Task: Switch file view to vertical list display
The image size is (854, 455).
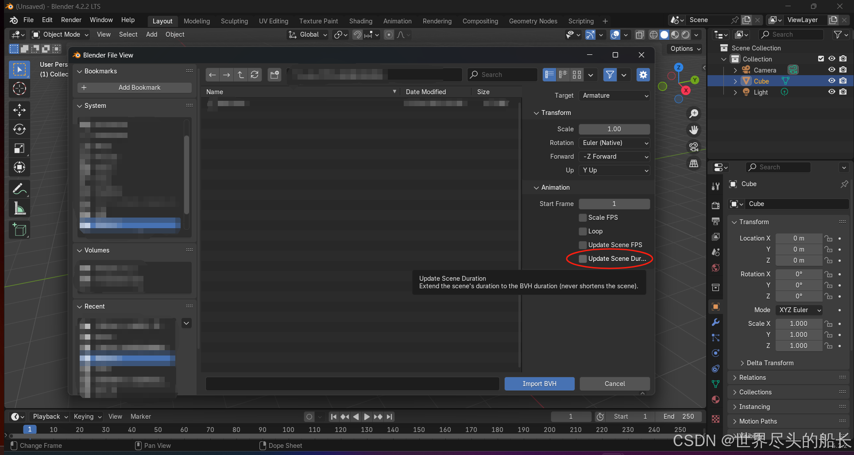Action: (549, 75)
